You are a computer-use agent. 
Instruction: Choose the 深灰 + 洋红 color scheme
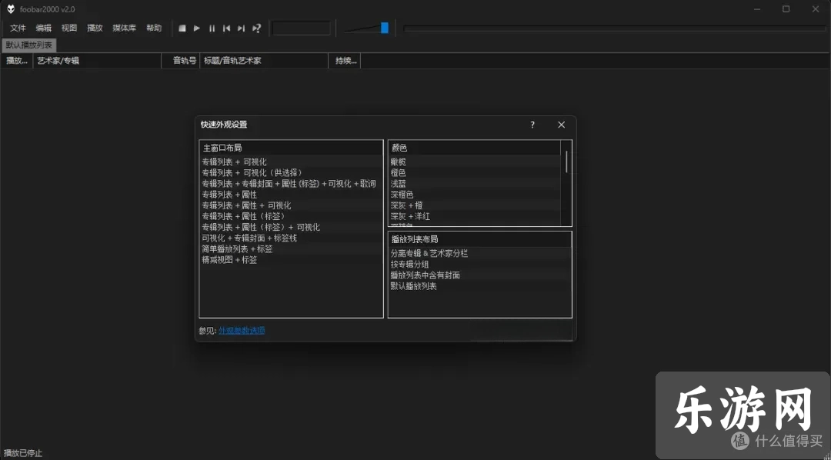(475, 216)
